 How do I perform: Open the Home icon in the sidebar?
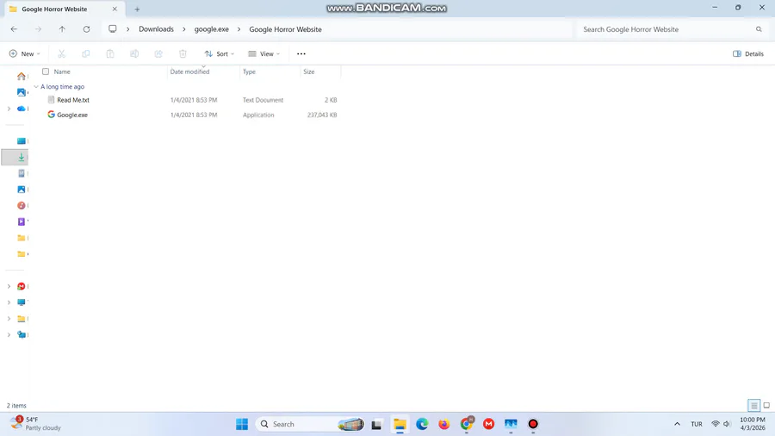(22, 76)
